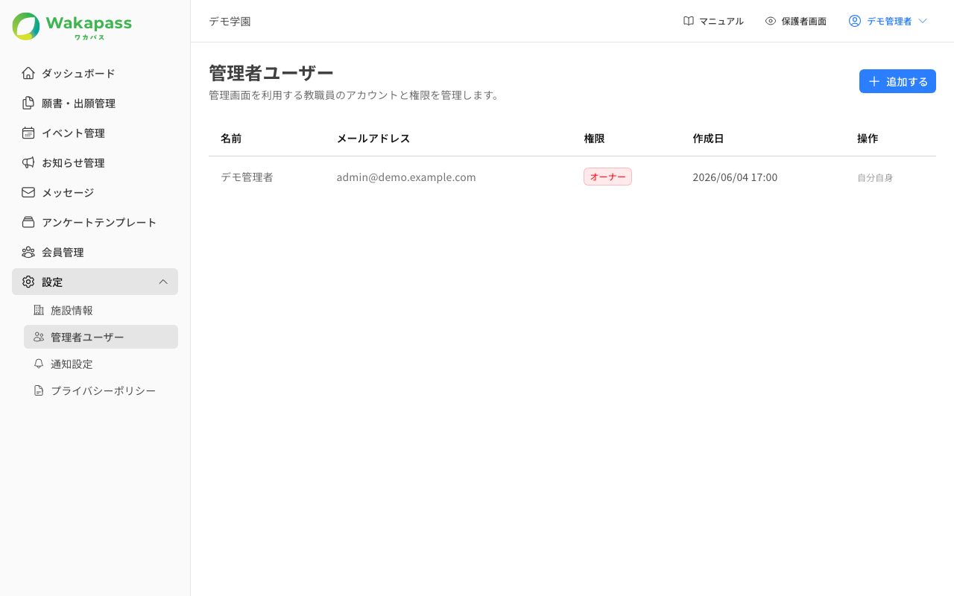Click the Wakapass leaf logo
Image resolution: width=954 pixels, height=596 pixels.
[26, 26]
